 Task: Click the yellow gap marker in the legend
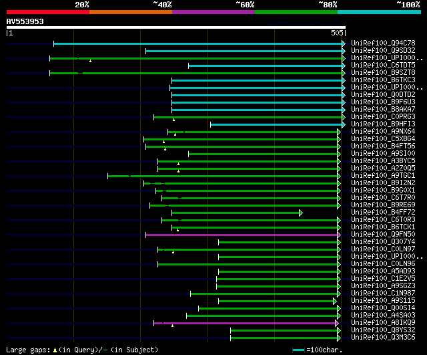point(55,350)
